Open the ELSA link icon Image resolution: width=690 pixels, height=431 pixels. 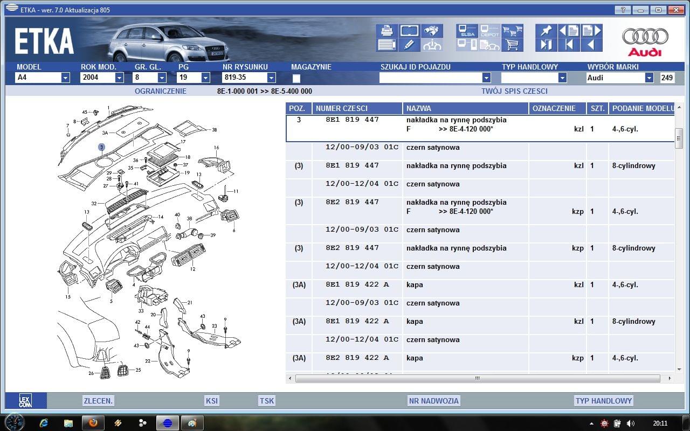coord(467,31)
